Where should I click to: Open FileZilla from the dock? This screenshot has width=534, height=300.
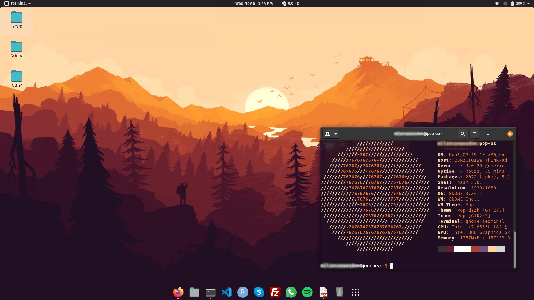(x=275, y=292)
